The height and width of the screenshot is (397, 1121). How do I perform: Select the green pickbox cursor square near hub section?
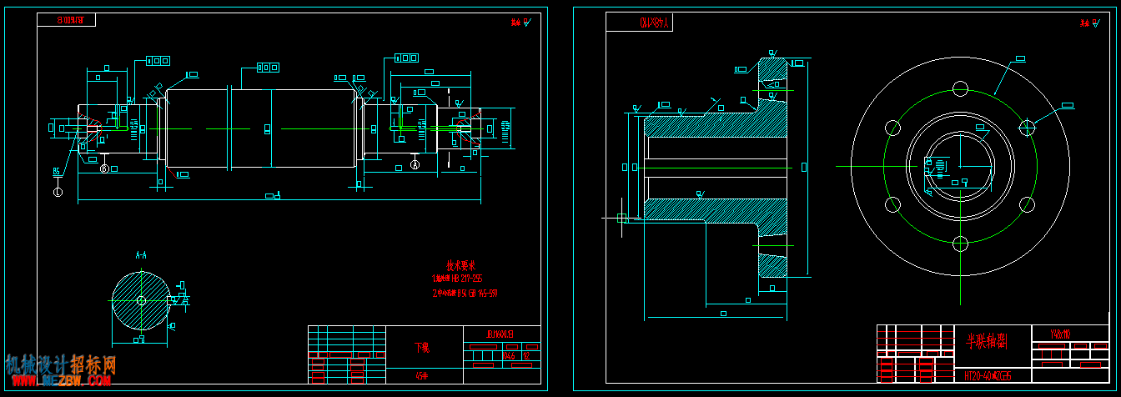coord(621,219)
